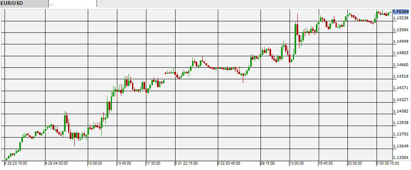Click the 5 03 00:15:00 time label

388,163
